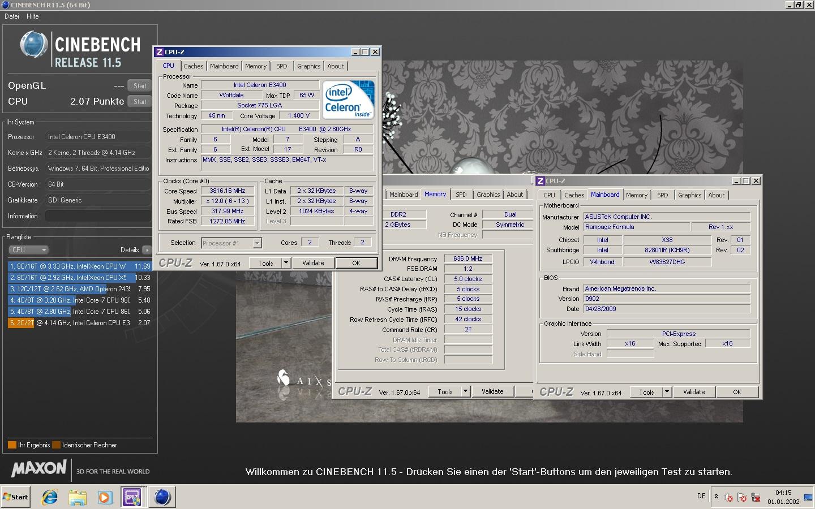Click the Multiplier value x 12.0
The width and height of the screenshot is (815, 509).
tap(228, 201)
